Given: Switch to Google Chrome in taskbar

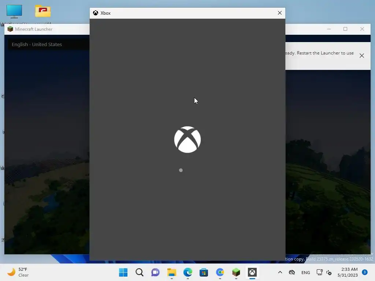Looking at the screenshot, I should (220, 272).
